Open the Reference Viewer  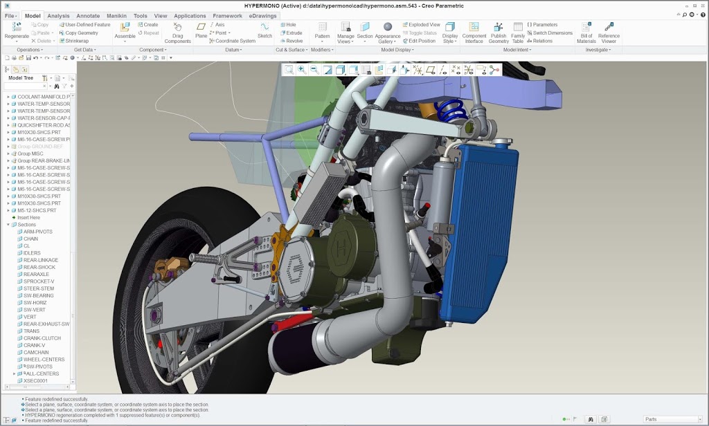click(x=609, y=28)
